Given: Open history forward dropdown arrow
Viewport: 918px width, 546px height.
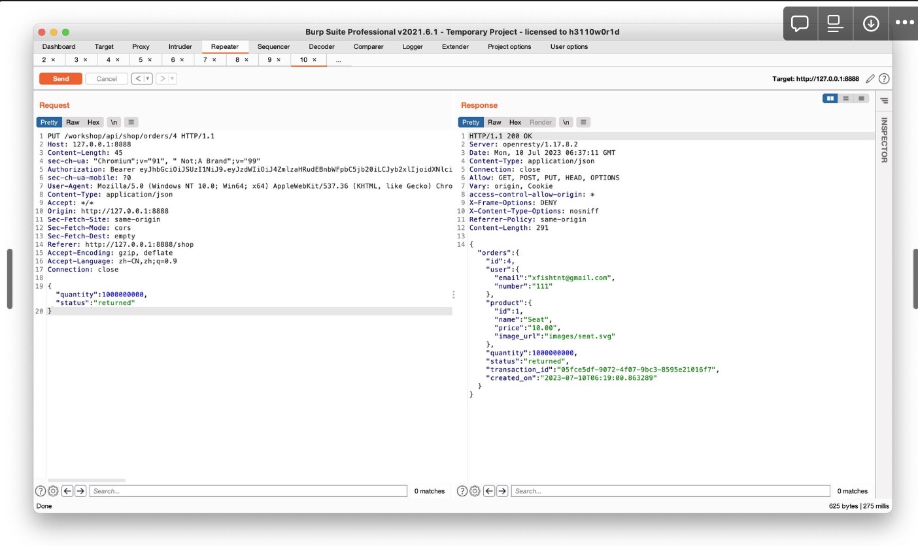Looking at the screenshot, I should [x=173, y=79].
